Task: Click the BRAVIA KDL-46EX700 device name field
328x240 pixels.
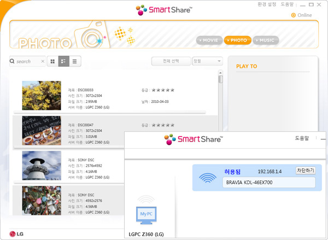Action: click(269, 183)
